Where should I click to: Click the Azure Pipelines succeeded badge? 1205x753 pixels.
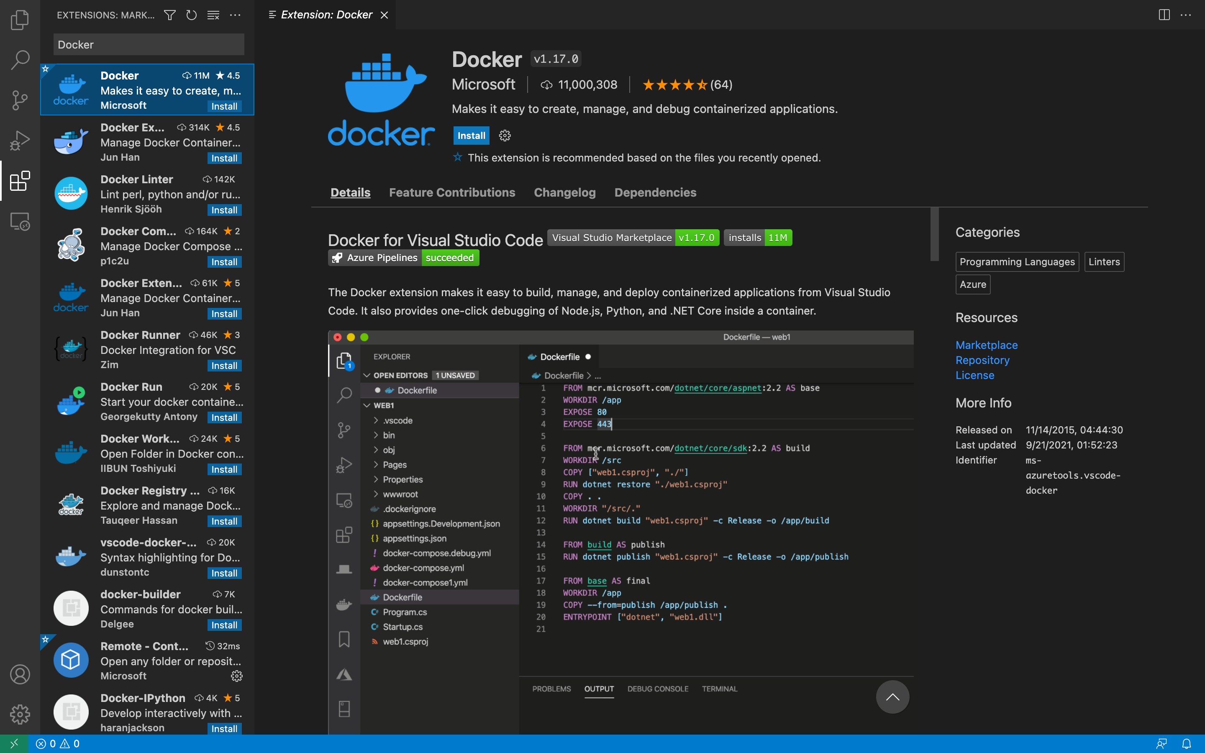coord(403,257)
